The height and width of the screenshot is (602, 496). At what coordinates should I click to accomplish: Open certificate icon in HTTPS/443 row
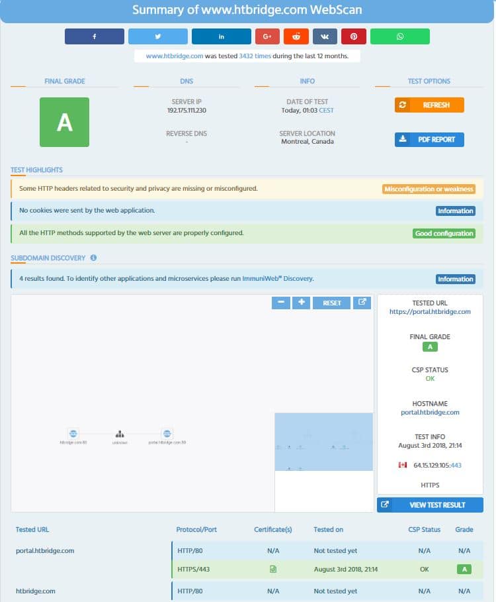(273, 569)
